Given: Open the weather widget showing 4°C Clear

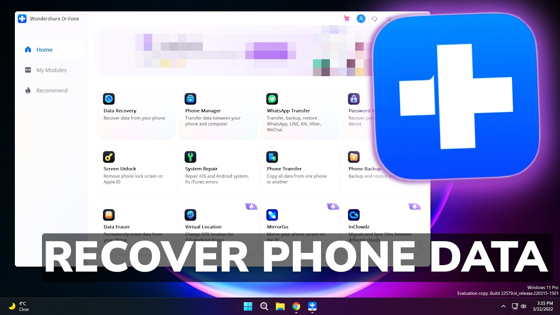Looking at the screenshot, I should click(x=19, y=306).
